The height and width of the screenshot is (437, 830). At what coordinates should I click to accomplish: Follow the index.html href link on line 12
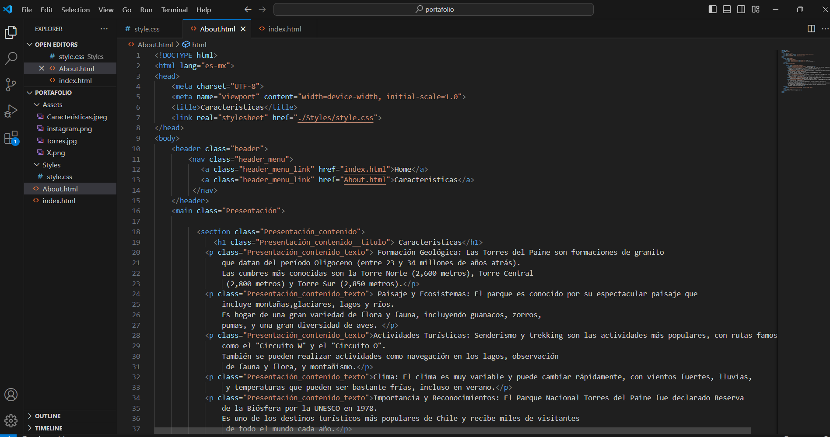point(365,169)
